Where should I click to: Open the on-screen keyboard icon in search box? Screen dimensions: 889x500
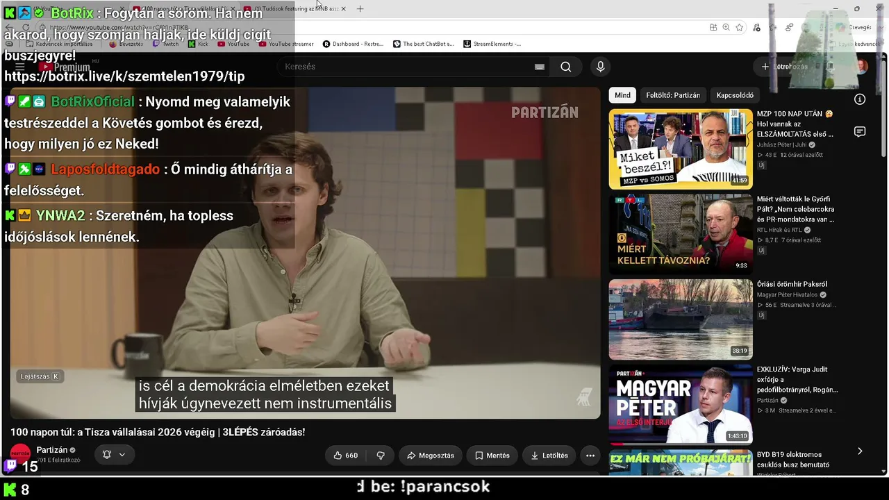pos(540,67)
